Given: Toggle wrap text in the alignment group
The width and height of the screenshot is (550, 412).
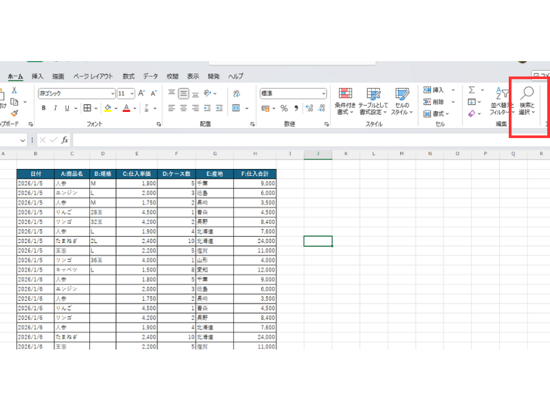Looking at the screenshot, I should tap(237, 93).
